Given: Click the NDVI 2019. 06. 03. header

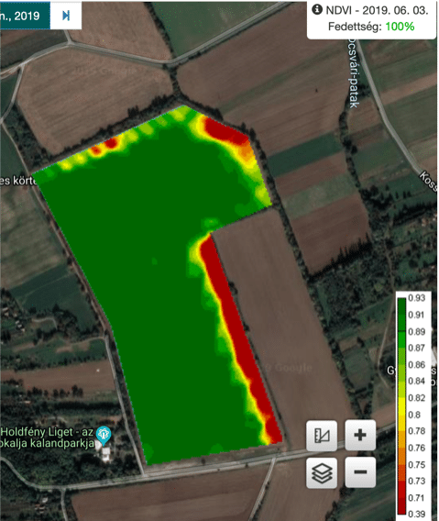Looking at the screenshot, I should point(377,10).
